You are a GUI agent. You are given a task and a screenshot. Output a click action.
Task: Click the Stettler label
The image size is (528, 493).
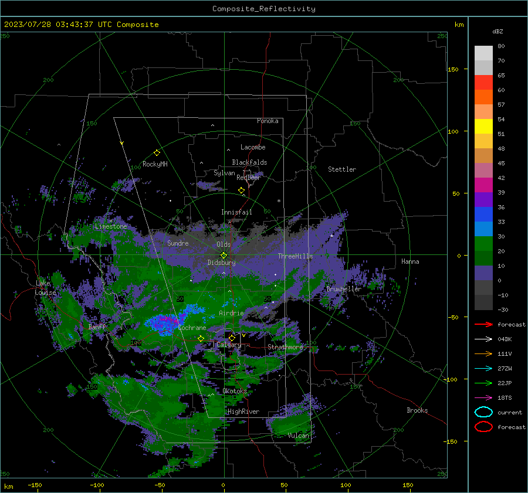point(342,169)
